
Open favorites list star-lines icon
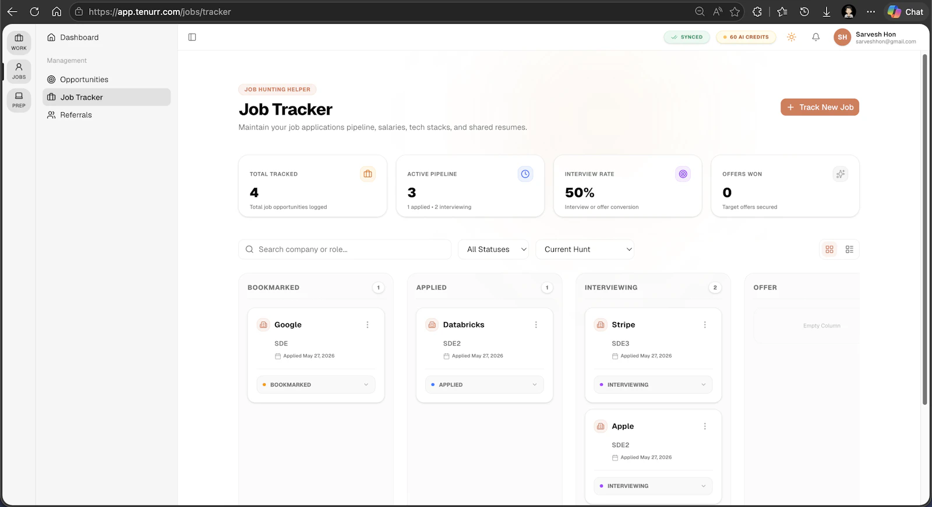tap(782, 12)
